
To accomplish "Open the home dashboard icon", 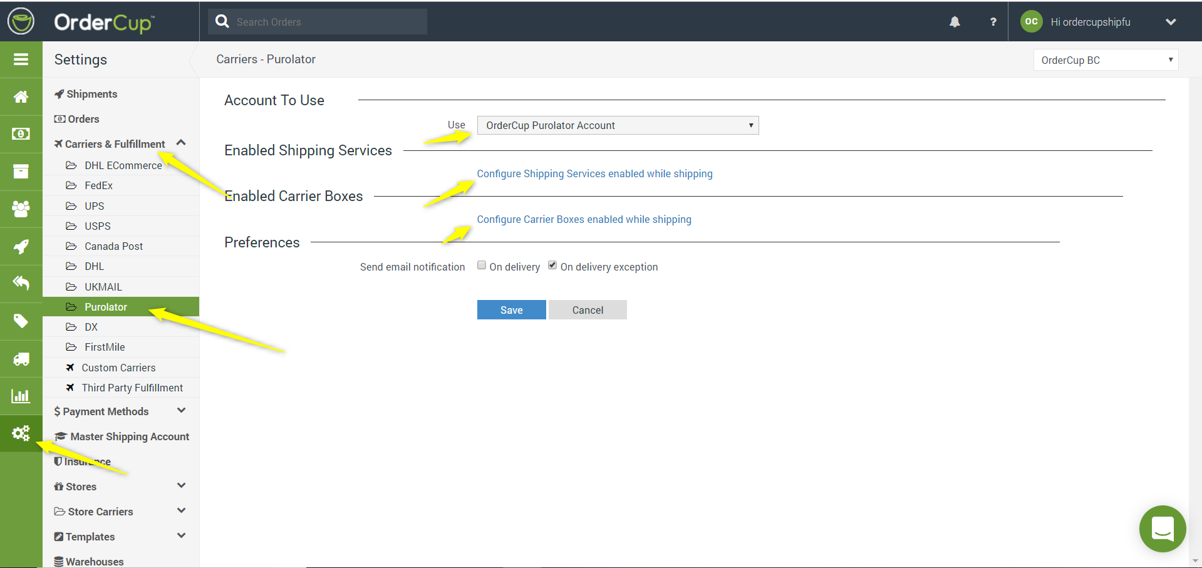I will point(21,96).
